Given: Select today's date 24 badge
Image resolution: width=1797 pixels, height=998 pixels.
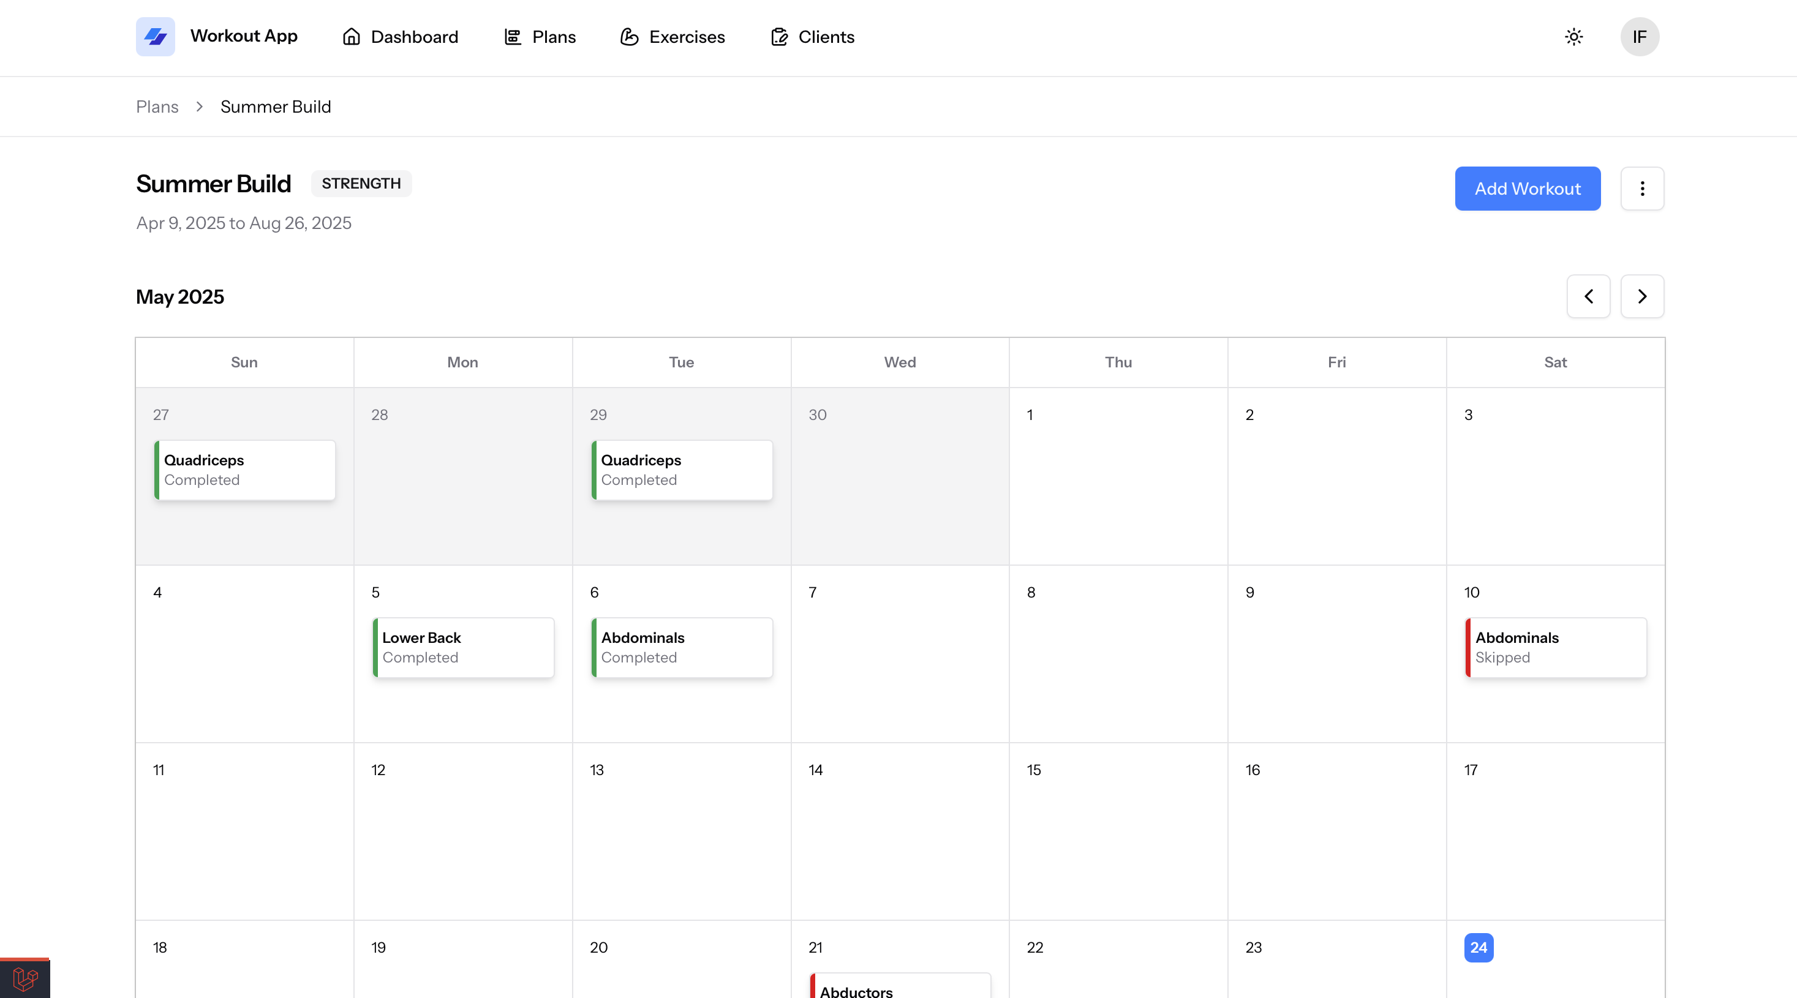Looking at the screenshot, I should tap(1479, 948).
